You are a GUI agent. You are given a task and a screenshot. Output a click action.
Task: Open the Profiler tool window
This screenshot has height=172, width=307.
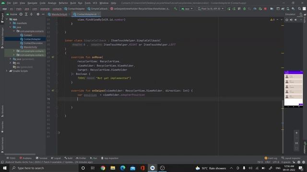[x=81, y=158]
